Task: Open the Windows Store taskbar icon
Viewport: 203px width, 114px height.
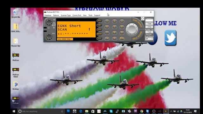Action: click(93, 111)
